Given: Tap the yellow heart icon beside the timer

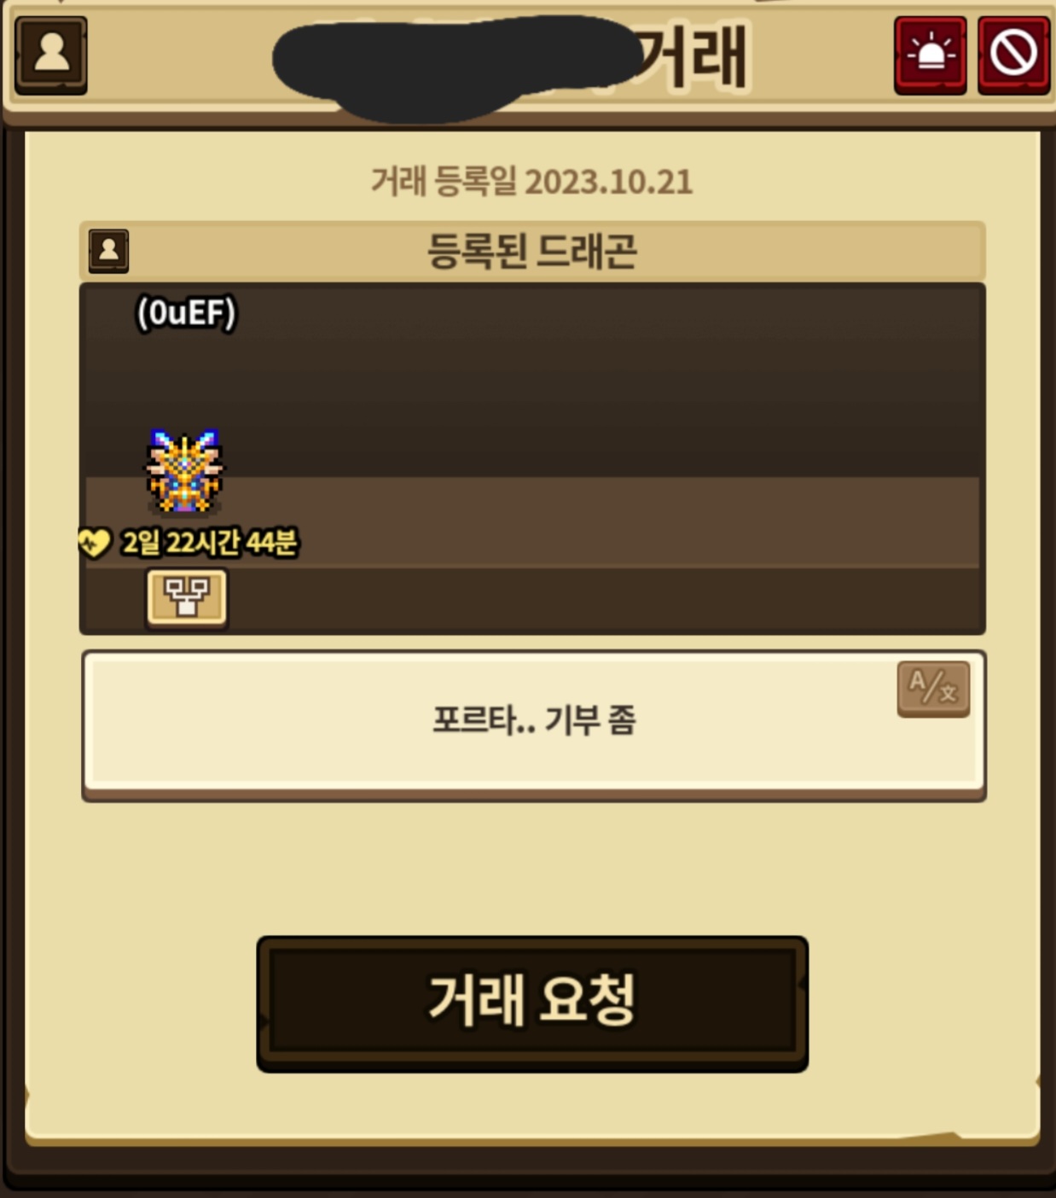Looking at the screenshot, I should pos(94,543).
